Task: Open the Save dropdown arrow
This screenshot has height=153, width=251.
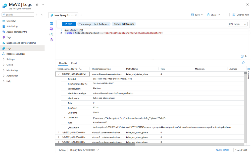Action: click(x=202, y=15)
